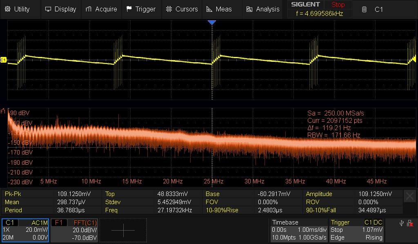
Task: Open the add-channel plus box
Action: point(123,230)
